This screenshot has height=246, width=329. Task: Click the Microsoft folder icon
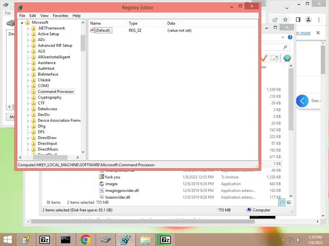click(28, 22)
